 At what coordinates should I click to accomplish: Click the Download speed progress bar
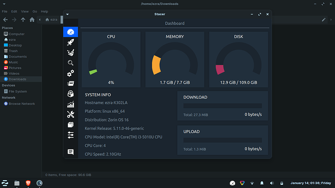pos(222,105)
